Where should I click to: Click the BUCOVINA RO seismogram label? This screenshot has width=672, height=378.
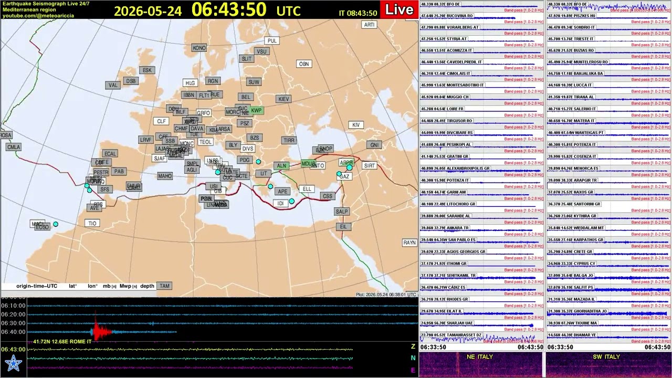pos(447,16)
